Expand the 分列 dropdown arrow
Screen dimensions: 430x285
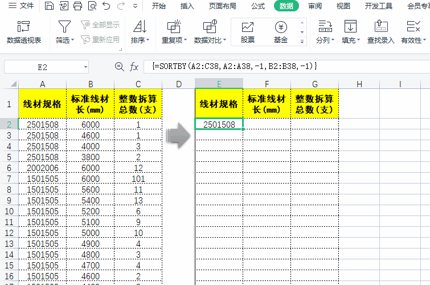pyautogui.click(x=333, y=40)
